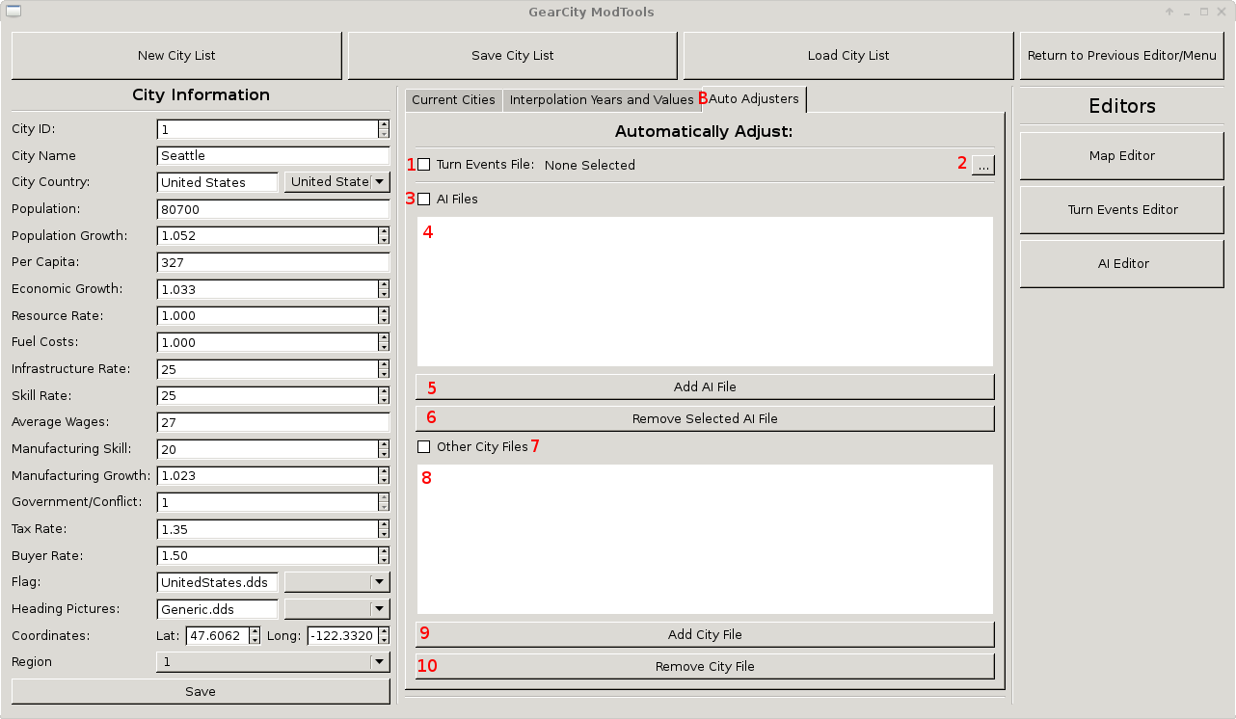This screenshot has width=1236, height=719.
Task: Increase City ID with up arrow
Action: pyautogui.click(x=384, y=124)
